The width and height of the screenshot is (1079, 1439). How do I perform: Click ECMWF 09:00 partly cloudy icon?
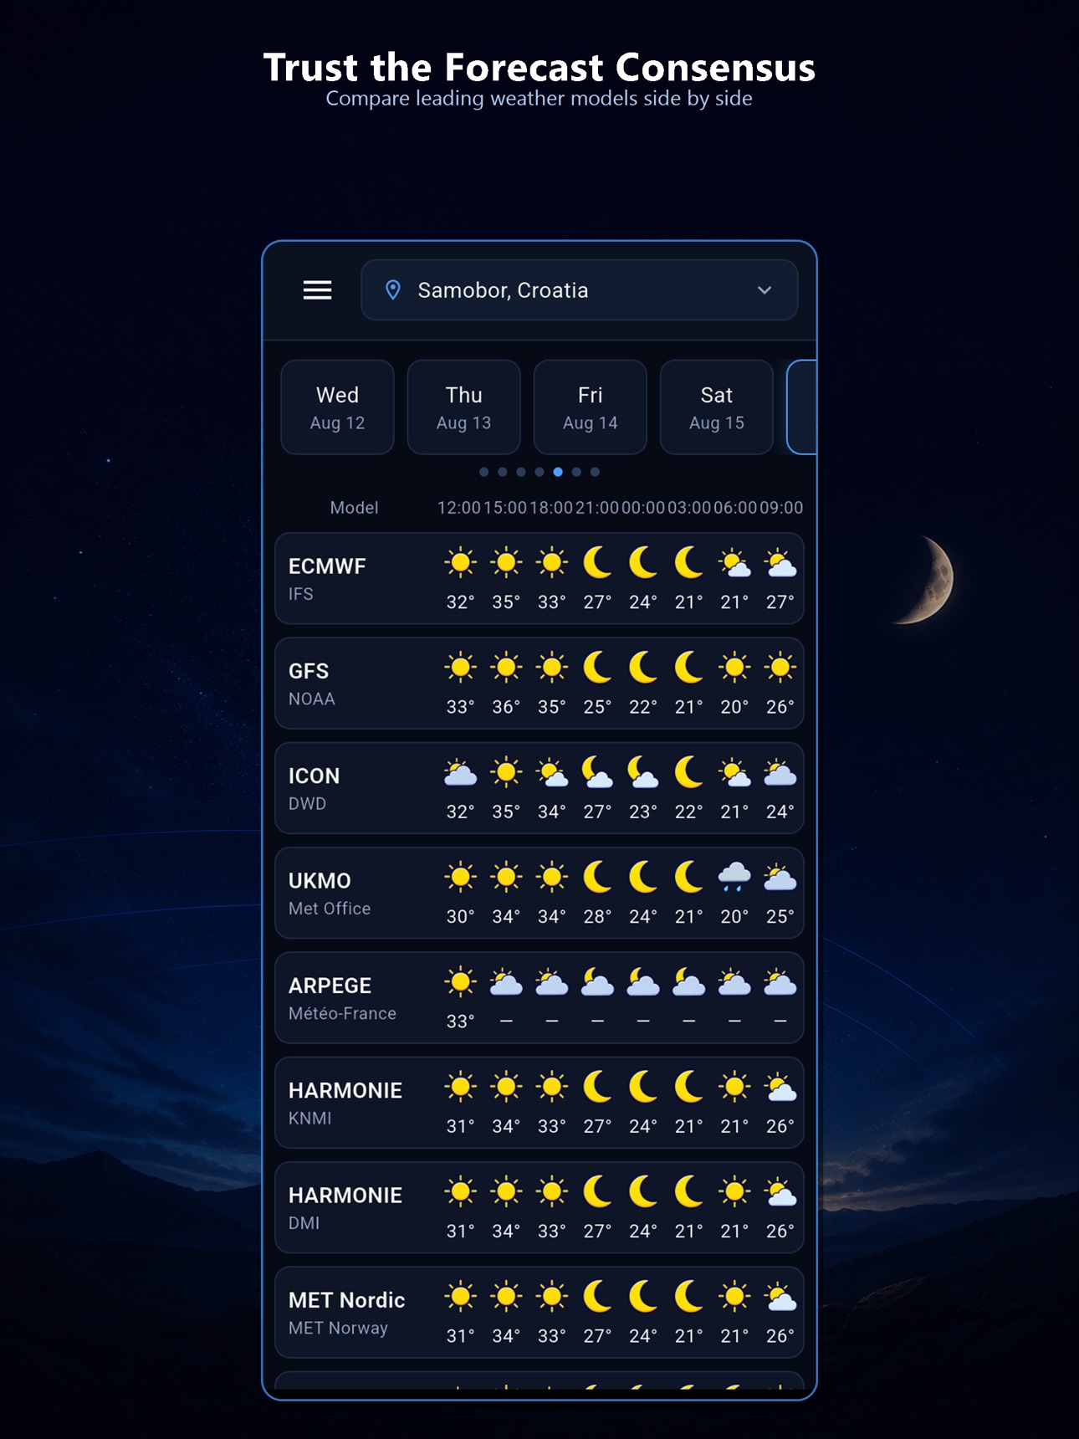pos(780,563)
